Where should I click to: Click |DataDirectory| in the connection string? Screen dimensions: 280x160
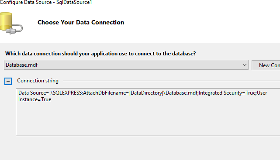click(146, 93)
